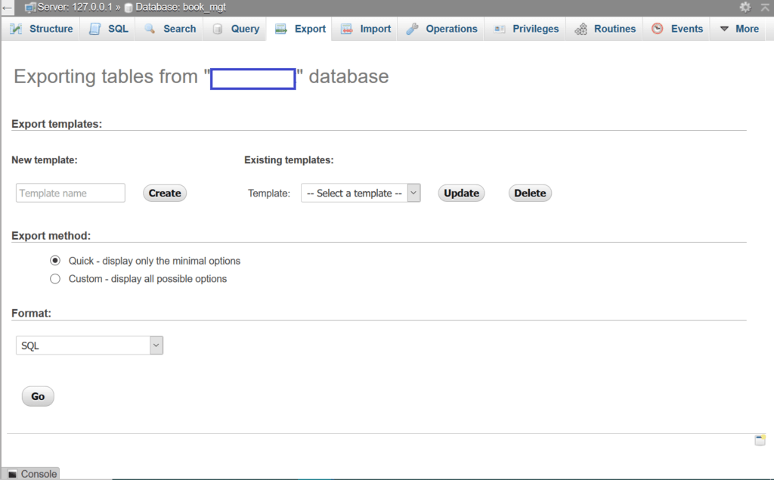774x480 pixels.
Task: Create a new export template
Action: point(164,193)
